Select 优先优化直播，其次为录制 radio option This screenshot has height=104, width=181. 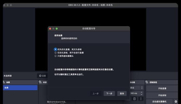pos(68,49)
